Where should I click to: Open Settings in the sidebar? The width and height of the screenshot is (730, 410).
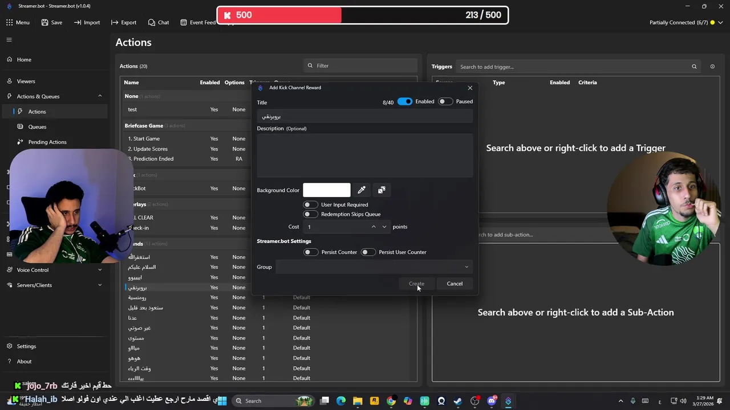26,346
